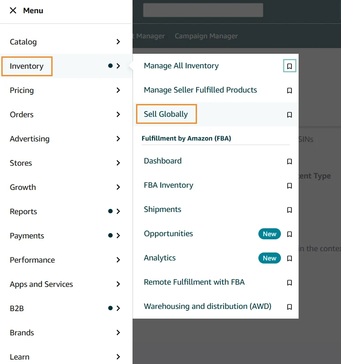
Task: Close the Menu with the X icon
Action: tap(13, 11)
